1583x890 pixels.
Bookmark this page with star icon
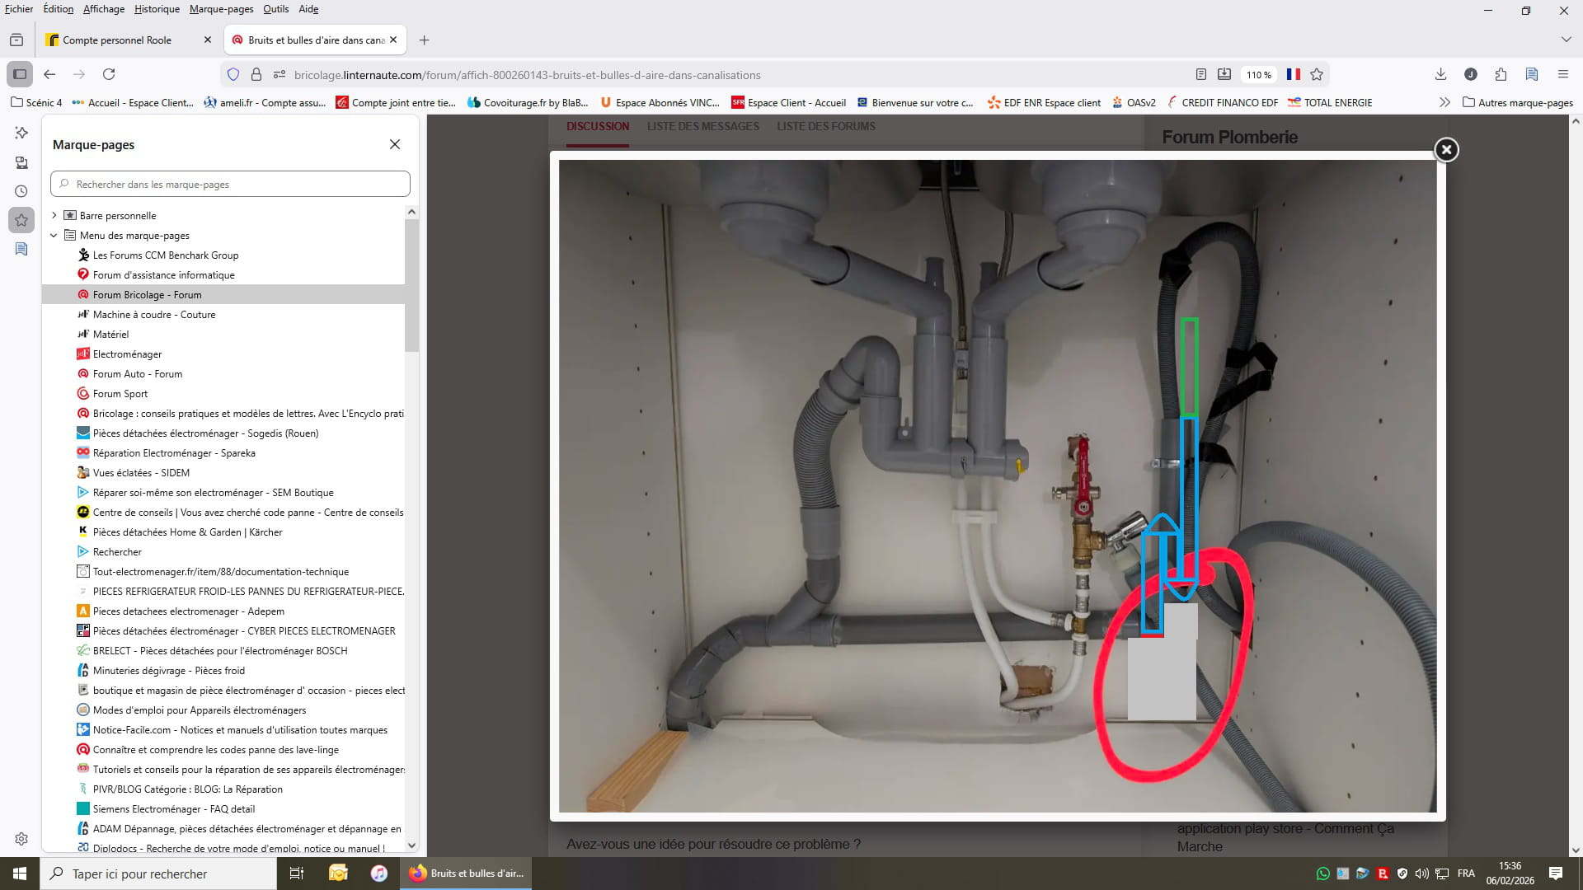tap(1317, 74)
